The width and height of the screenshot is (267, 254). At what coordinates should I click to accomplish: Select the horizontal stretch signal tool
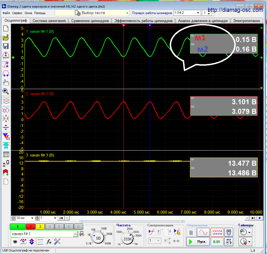6,74
